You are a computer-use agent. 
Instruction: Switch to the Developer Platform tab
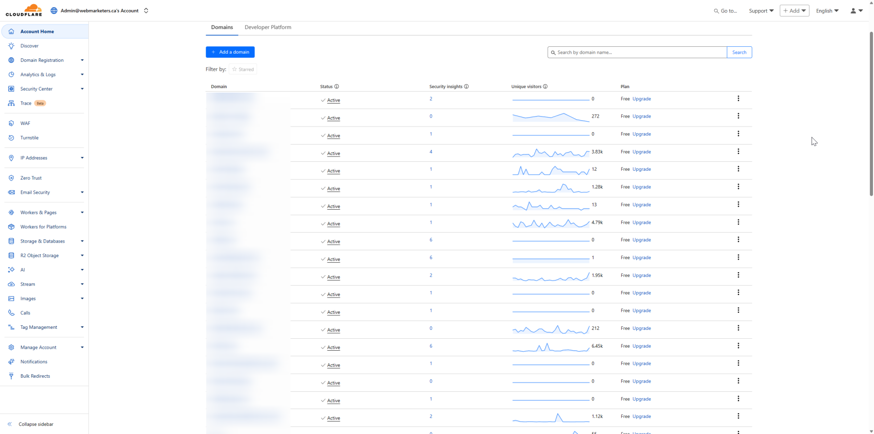(x=267, y=27)
